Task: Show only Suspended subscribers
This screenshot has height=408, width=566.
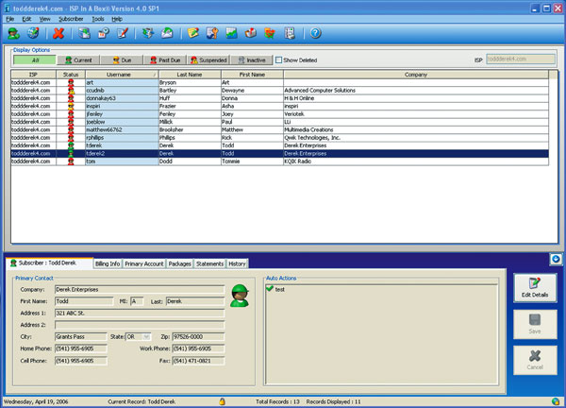Action: 208,59
